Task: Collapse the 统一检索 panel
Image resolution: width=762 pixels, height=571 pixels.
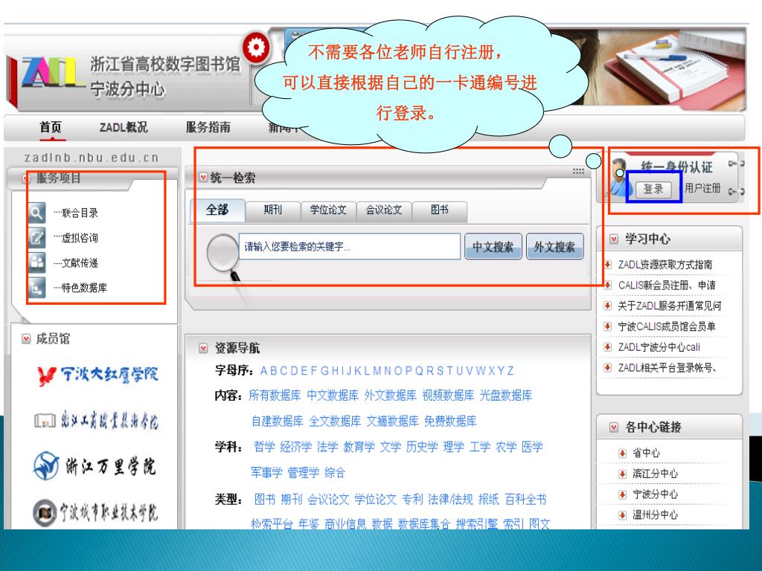Action: pyautogui.click(x=203, y=178)
